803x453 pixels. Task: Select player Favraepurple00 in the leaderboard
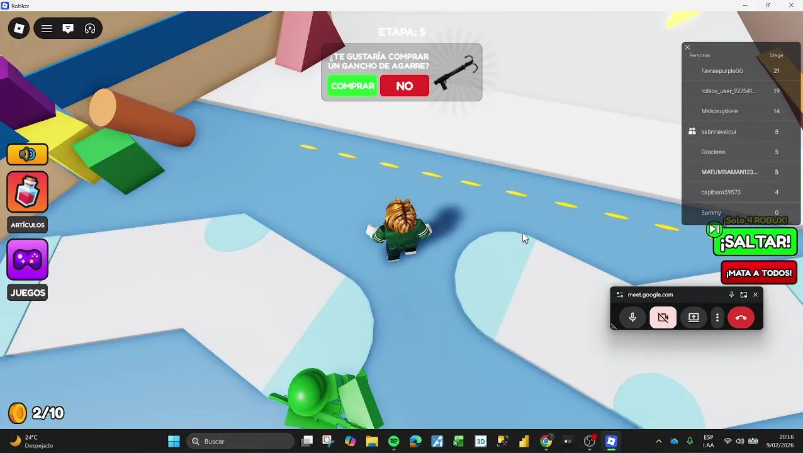coord(741,70)
